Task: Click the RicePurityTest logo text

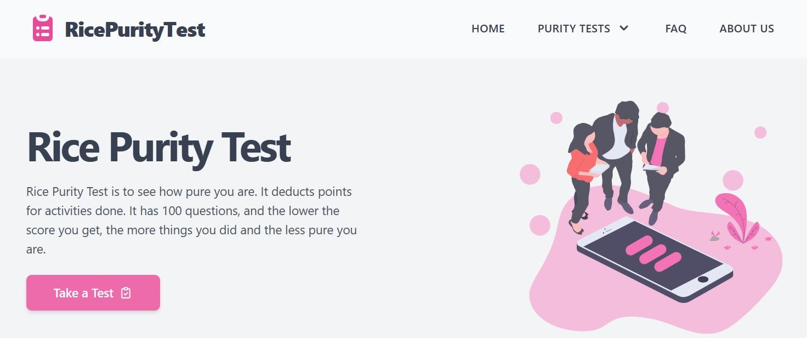Action: [135, 29]
